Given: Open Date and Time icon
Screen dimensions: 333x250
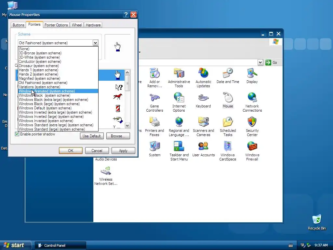Looking at the screenshot, I should click(x=228, y=76).
